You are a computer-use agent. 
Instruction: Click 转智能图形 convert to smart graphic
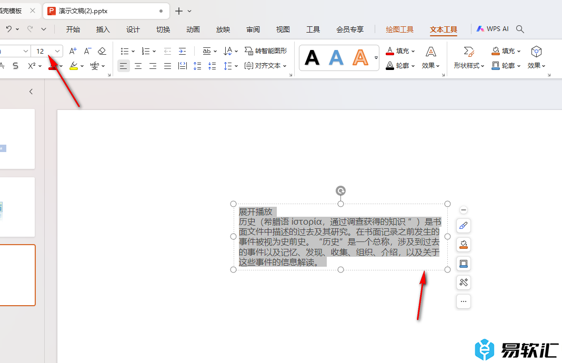coord(266,51)
